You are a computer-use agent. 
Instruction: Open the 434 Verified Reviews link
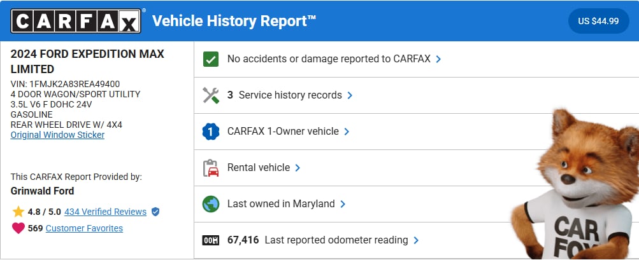(x=105, y=212)
